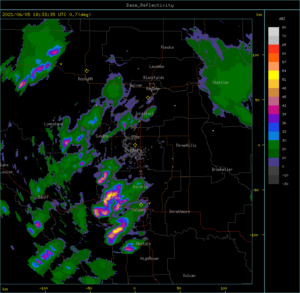The width and height of the screenshot is (300, 293).
Task: Click the Banff town label
Action: [43, 197]
